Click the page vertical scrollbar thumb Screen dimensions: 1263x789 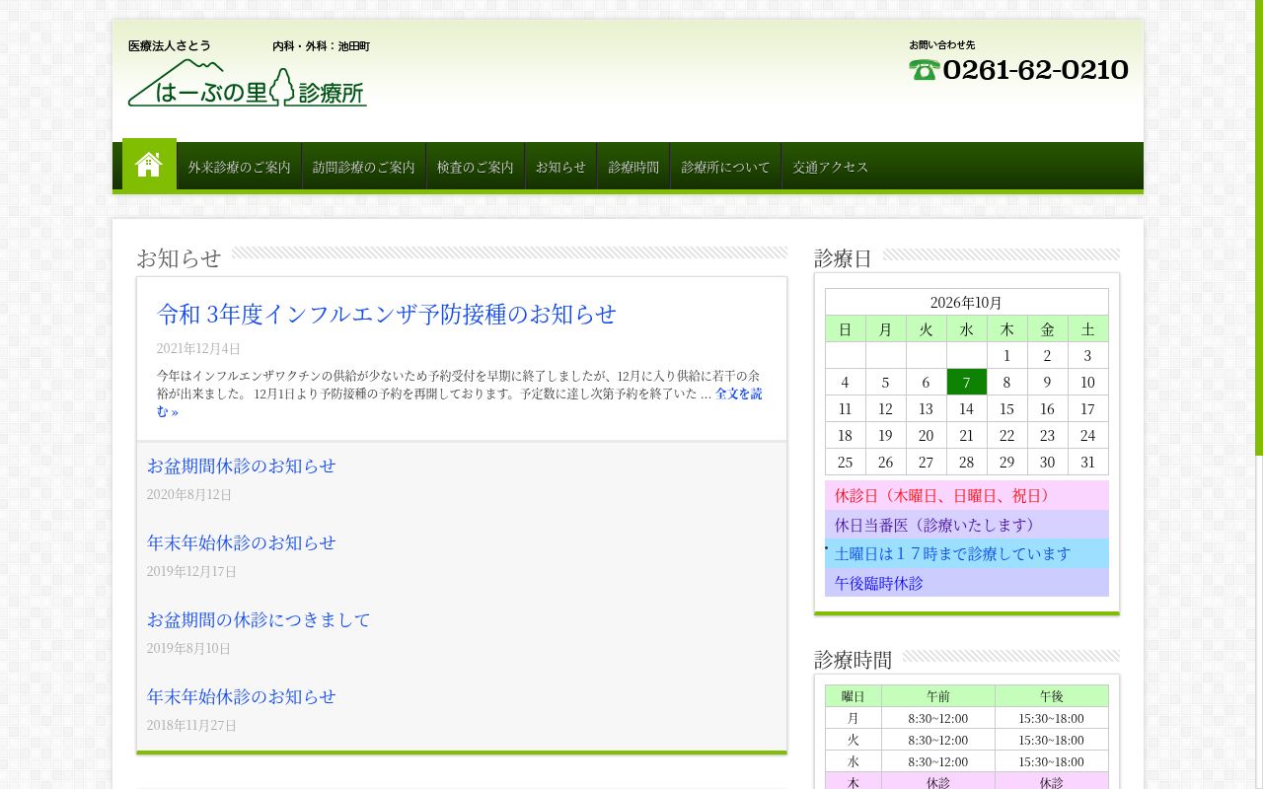pyautogui.click(x=1259, y=227)
